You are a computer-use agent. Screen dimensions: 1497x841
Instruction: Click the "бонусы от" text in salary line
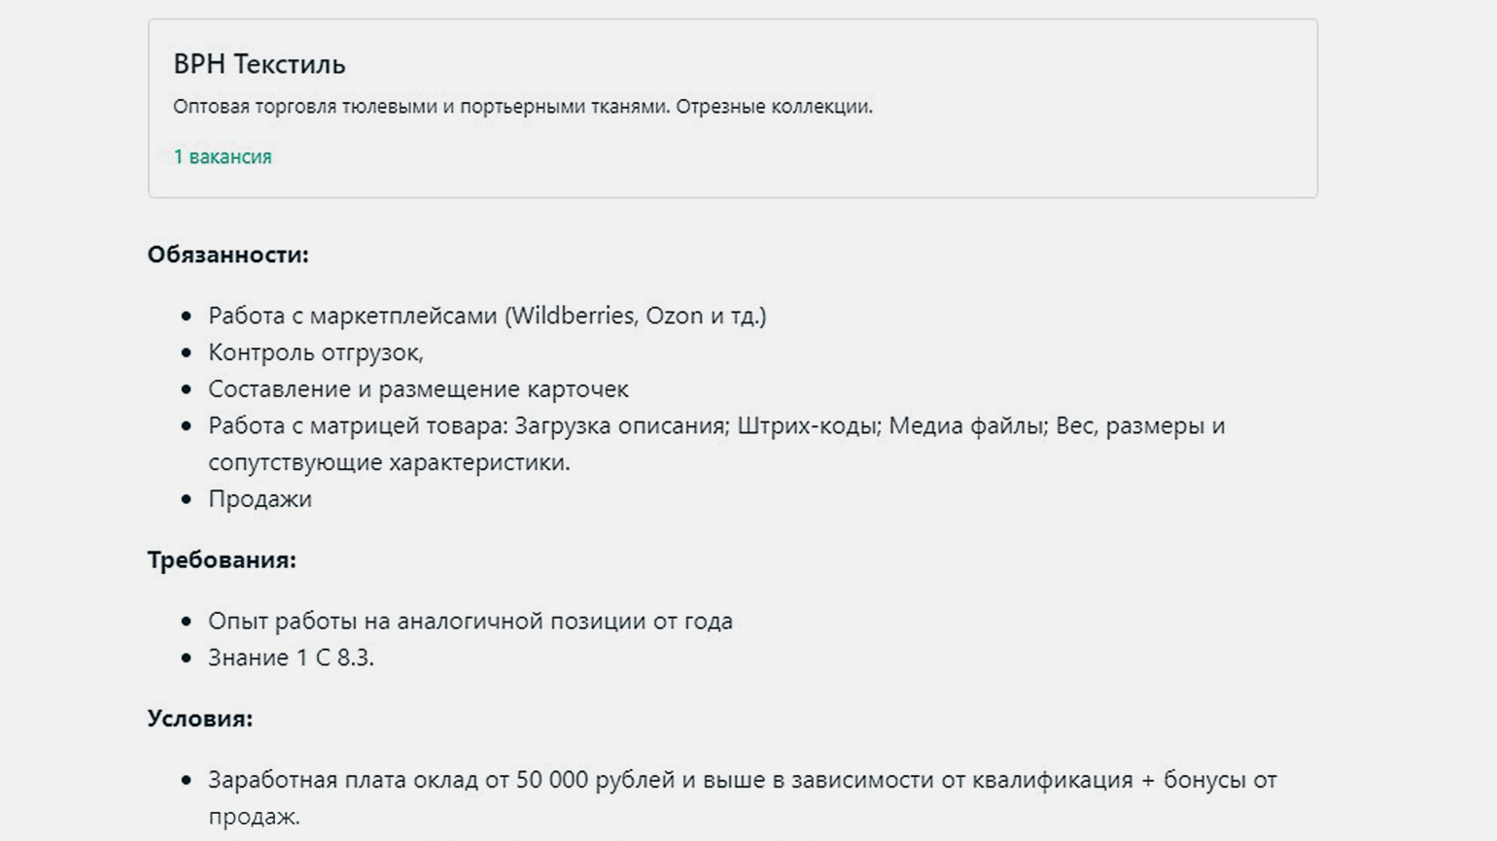tap(1220, 780)
